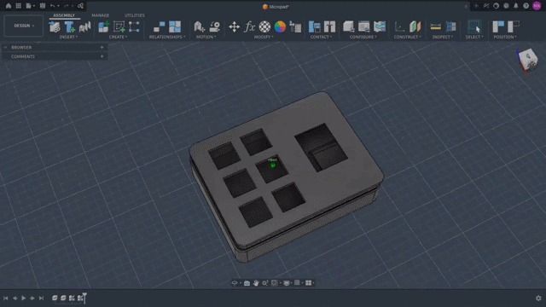This screenshot has height=307, width=546.
Task: Click the timeline Play button
Action: pyautogui.click(x=23, y=298)
